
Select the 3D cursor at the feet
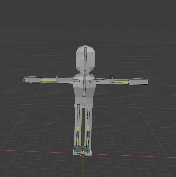click(82, 154)
